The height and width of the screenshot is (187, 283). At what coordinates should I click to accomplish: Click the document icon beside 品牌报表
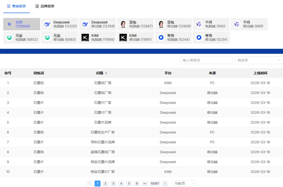37,6
